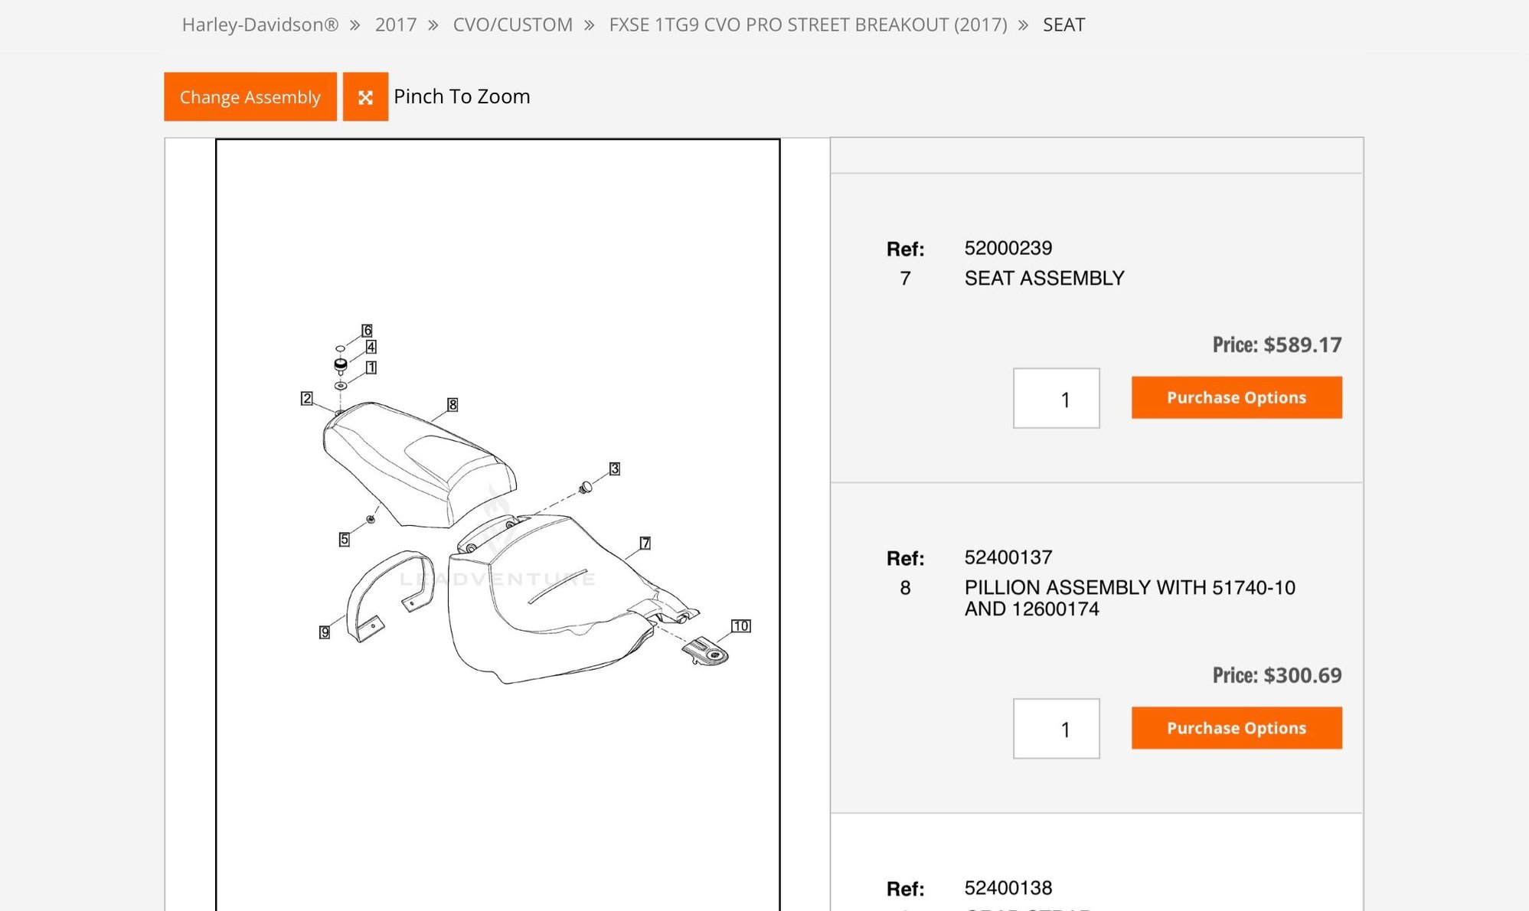
Task: Open Harley-Davidson breadcrumb link
Action: coord(260,24)
